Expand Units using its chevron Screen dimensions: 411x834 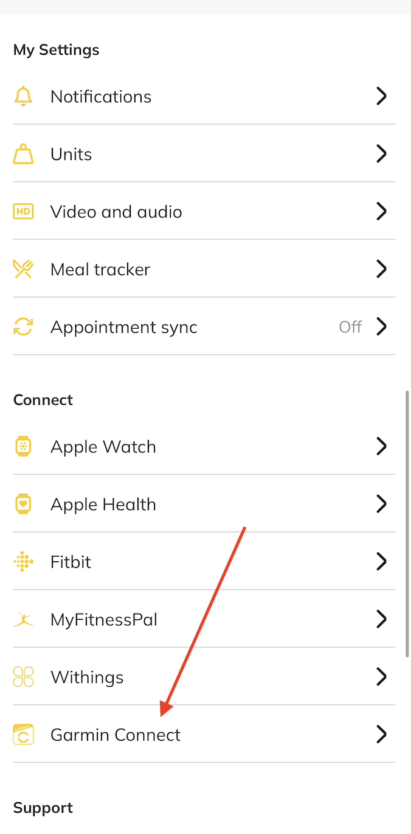(x=381, y=154)
